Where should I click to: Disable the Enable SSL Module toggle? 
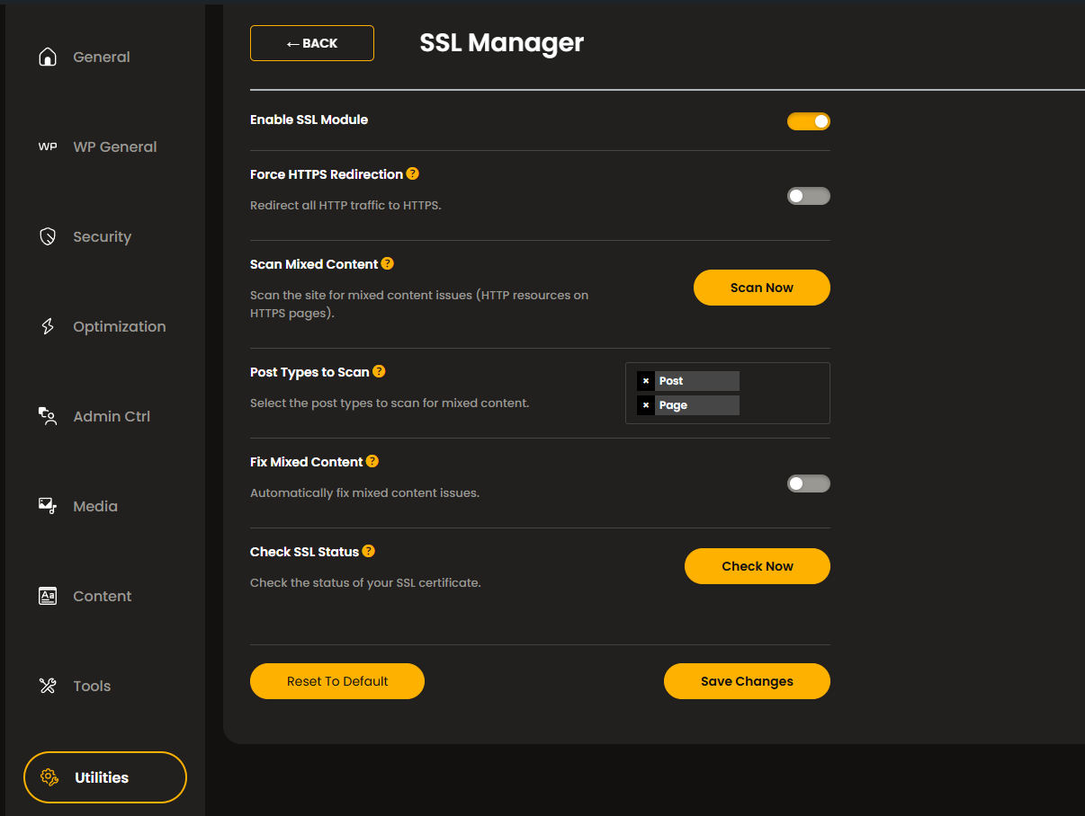click(x=808, y=120)
